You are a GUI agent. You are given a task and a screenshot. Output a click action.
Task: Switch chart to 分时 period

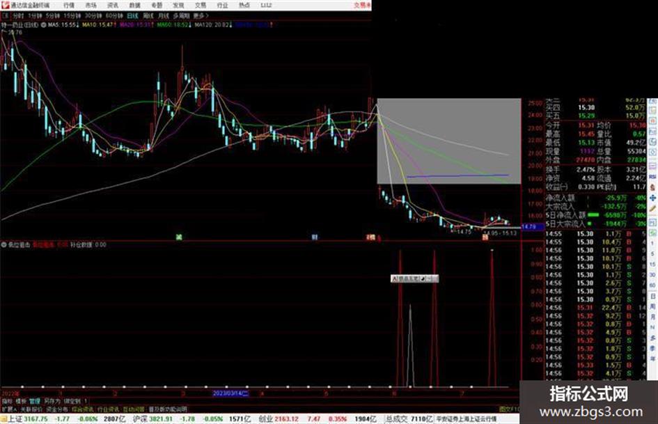pyautogui.click(x=17, y=15)
